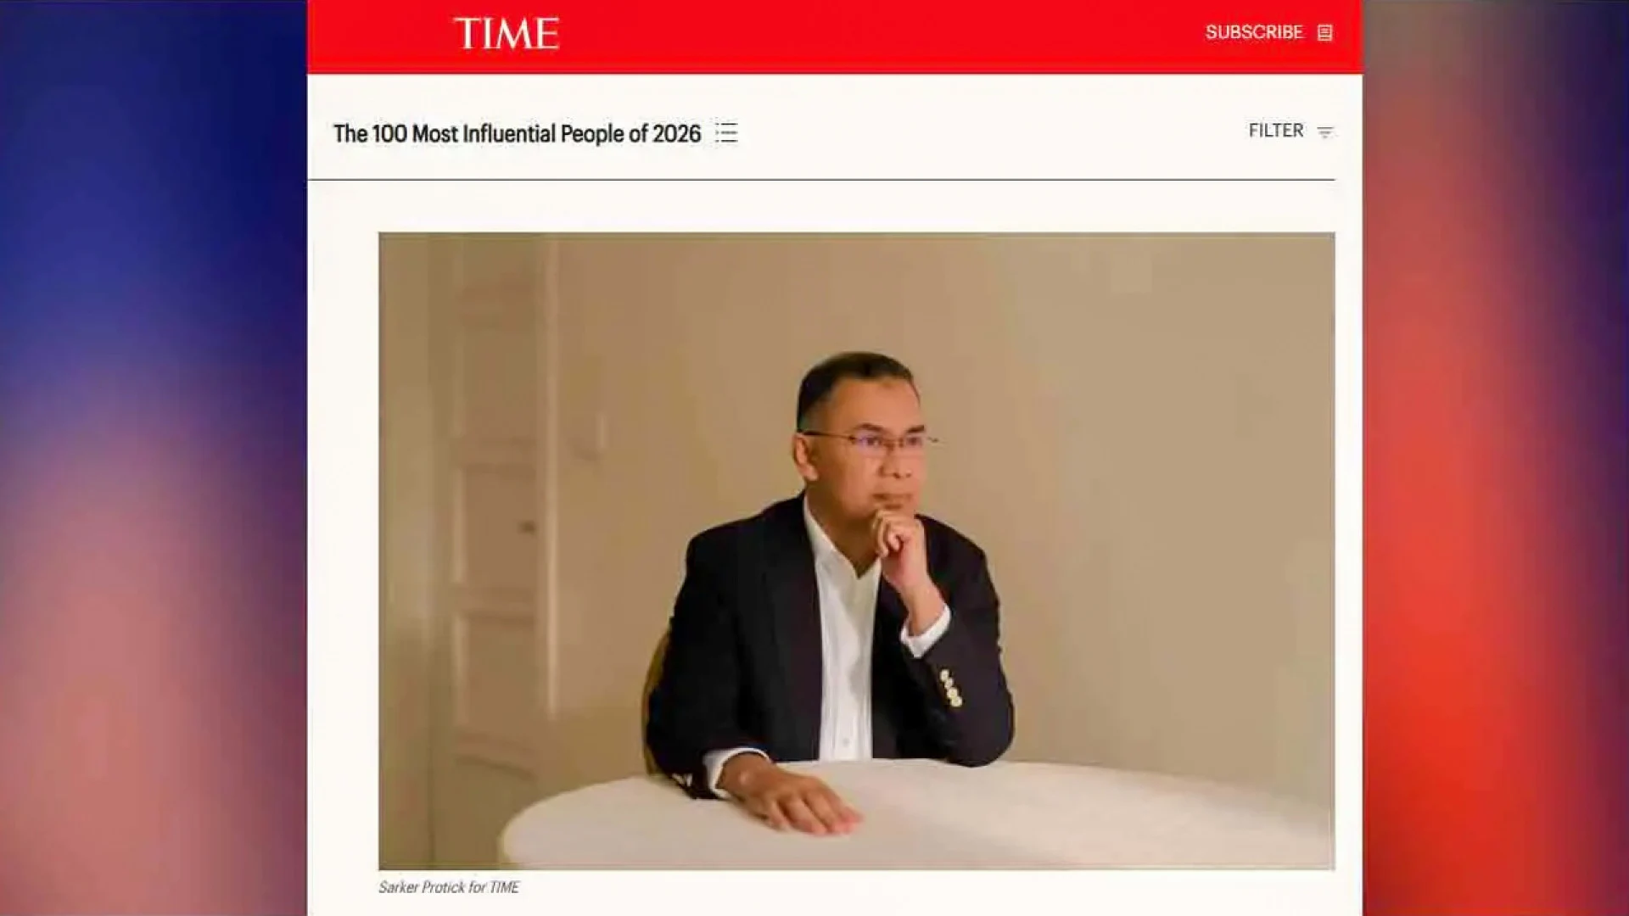Click the gold buttons on the jacket sleeve
1629x916 pixels.
(x=950, y=687)
